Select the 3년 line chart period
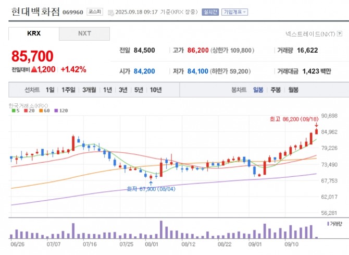Screen dimensions: 349x255 pyautogui.click(x=123, y=90)
